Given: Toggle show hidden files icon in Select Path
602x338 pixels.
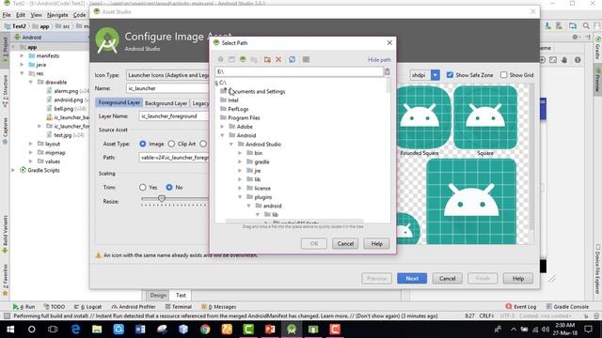Looking at the screenshot, I should click(x=306, y=59).
